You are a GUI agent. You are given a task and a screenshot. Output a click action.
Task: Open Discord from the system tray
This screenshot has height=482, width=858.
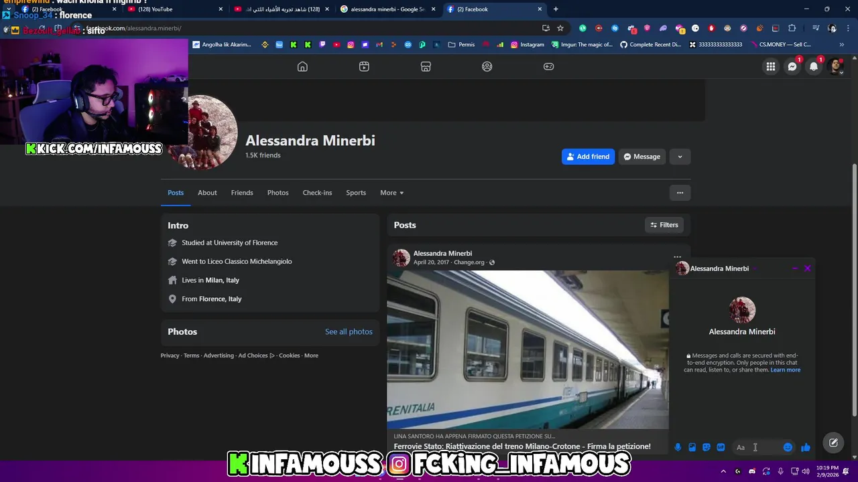(752, 471)
